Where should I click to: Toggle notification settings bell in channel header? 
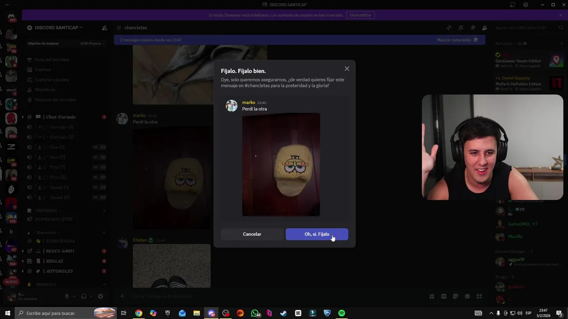pos(461,27)
